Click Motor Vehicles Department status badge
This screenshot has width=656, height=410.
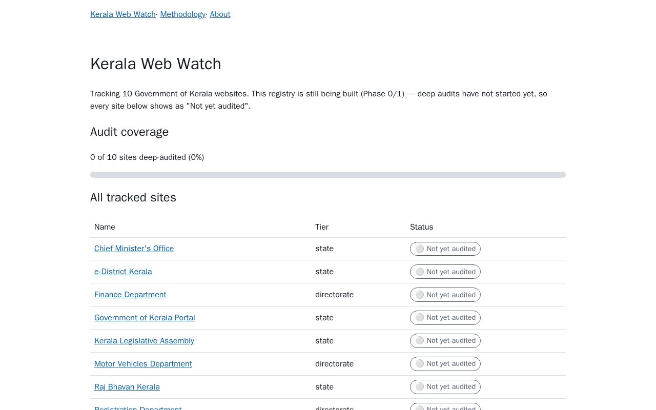click(x=445, y=364)
